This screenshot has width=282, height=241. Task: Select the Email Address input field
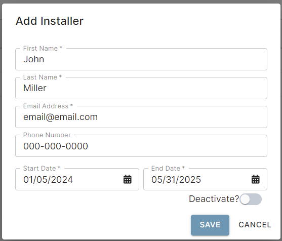click(x=141, y=117)
